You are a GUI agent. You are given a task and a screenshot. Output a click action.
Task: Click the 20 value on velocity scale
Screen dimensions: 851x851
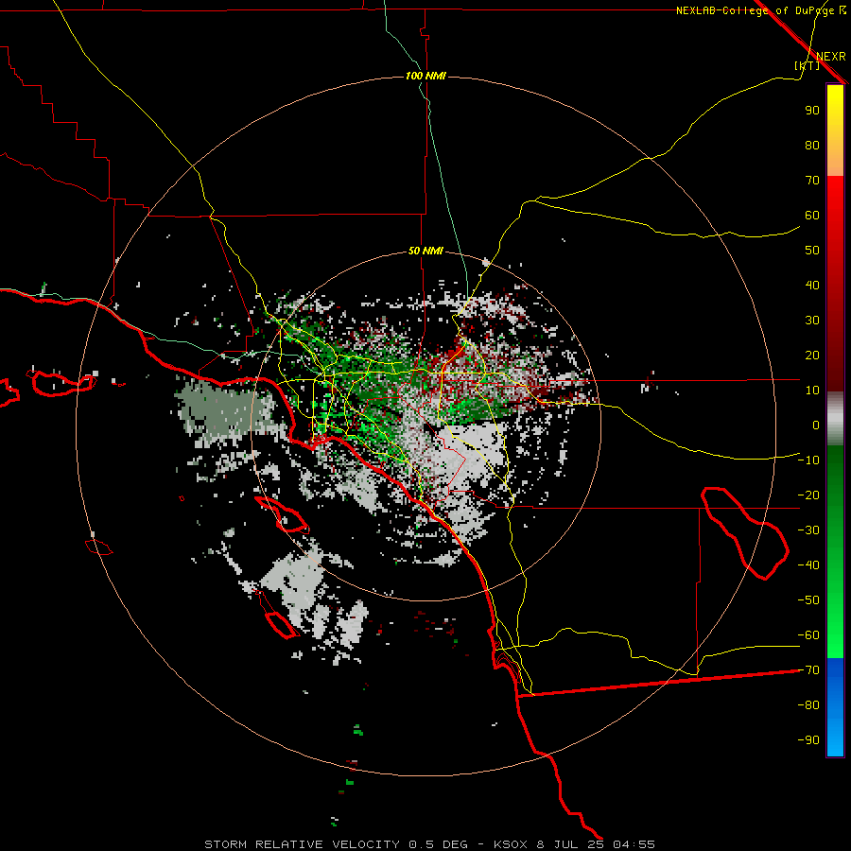pyautogui.click(x=812, y=356)
